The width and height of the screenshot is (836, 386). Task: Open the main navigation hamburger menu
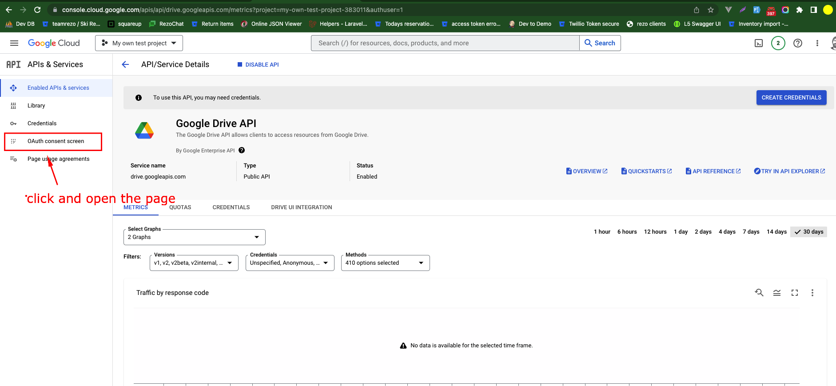click(14, 43)
